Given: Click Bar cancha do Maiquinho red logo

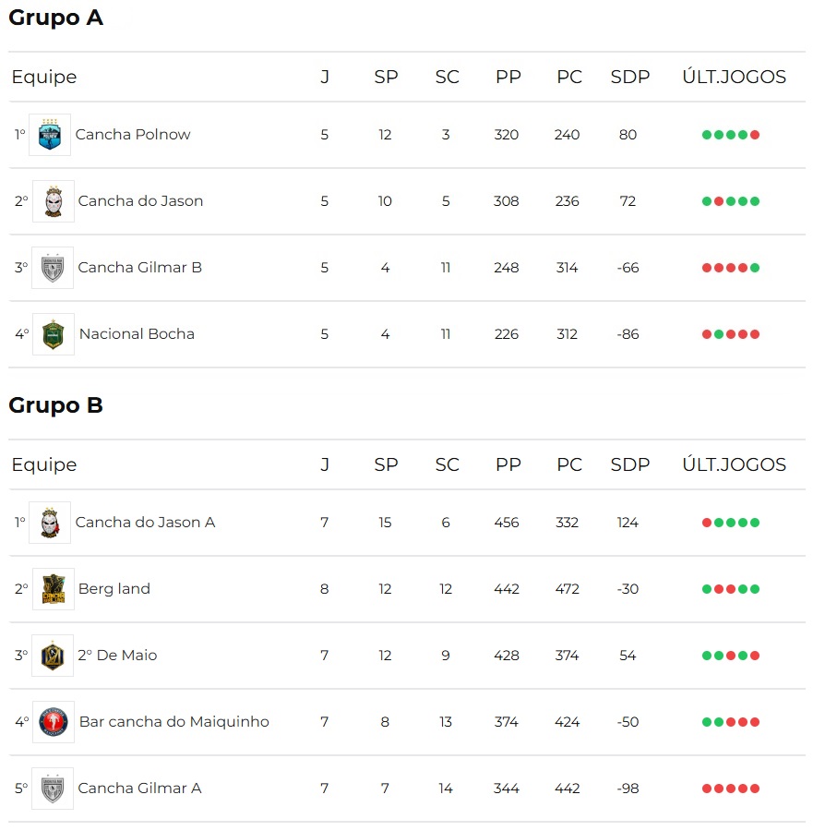Looking at the screenshot, I should pyautogui.click(x=54, y=722).
